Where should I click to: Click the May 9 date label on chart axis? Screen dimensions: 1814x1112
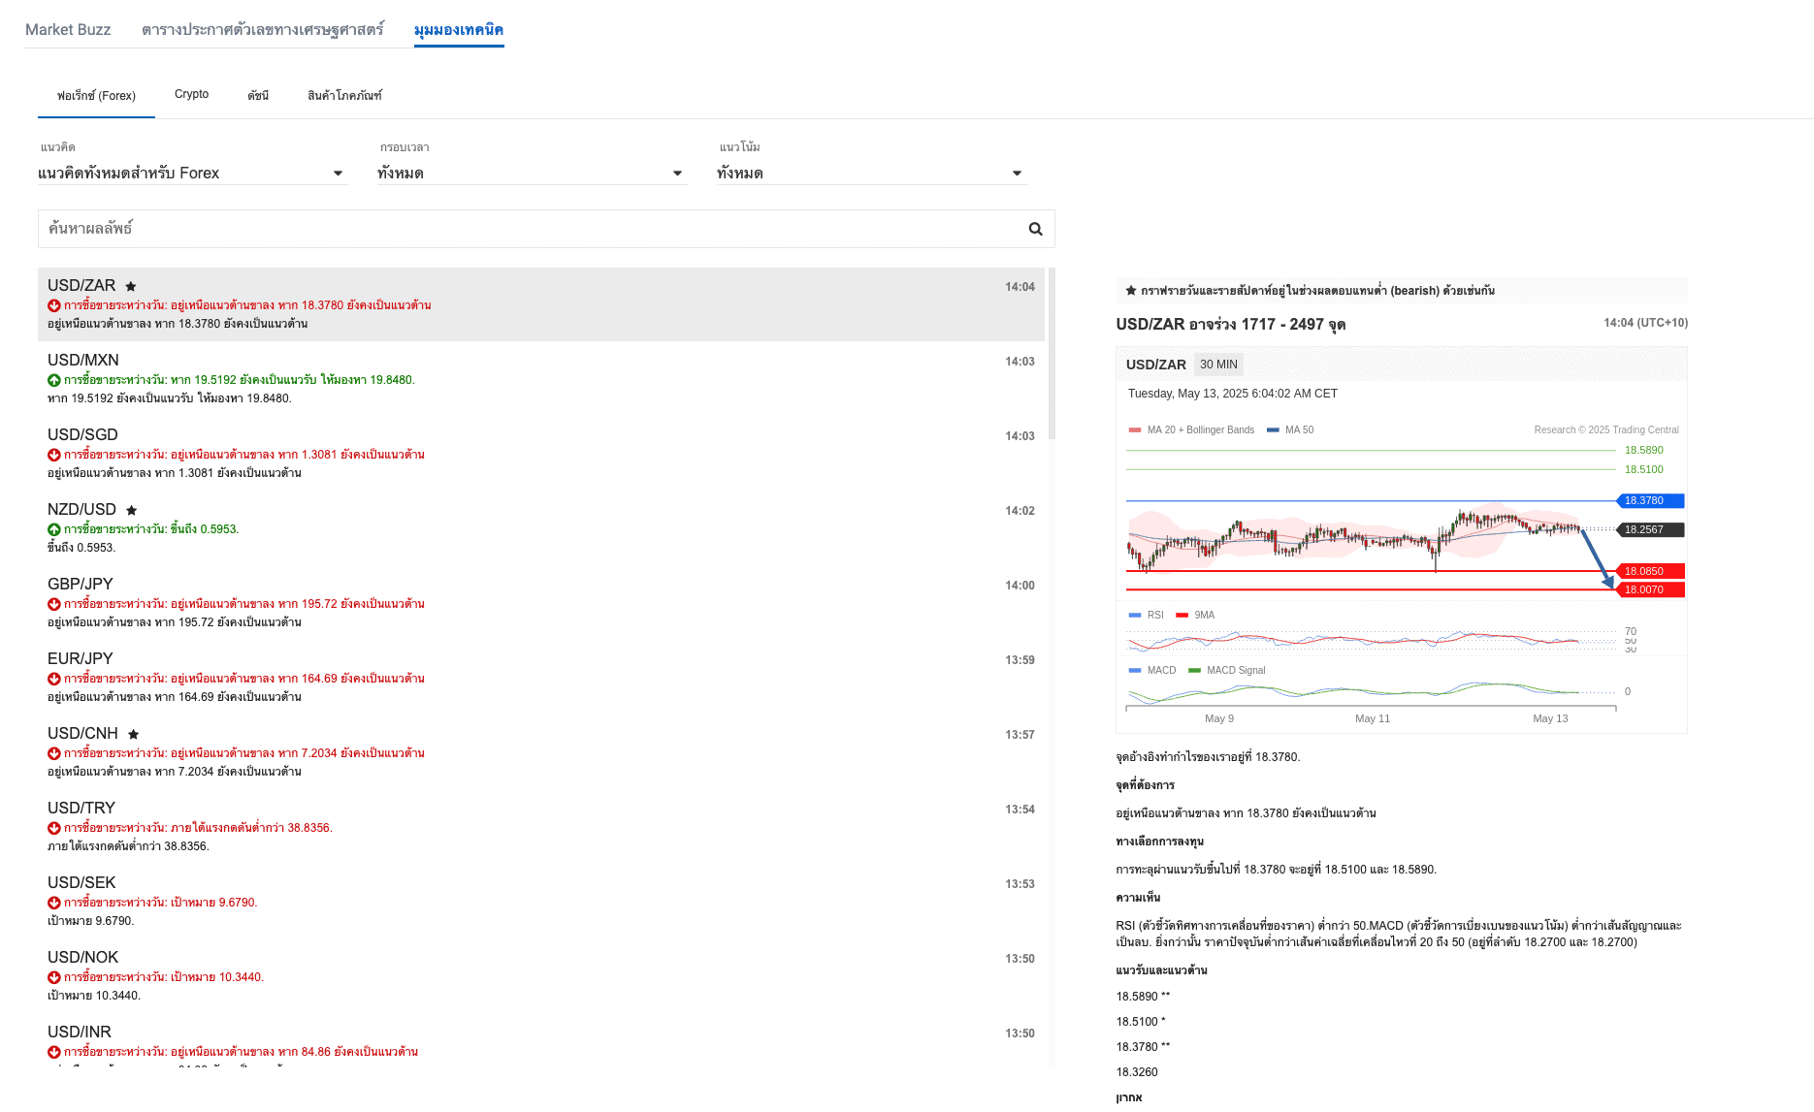[1219, 718]
